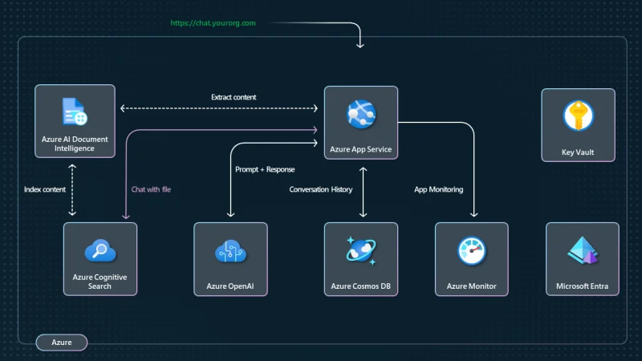Click the Key Vault golden key icon
642x361 pixels.
578,116
